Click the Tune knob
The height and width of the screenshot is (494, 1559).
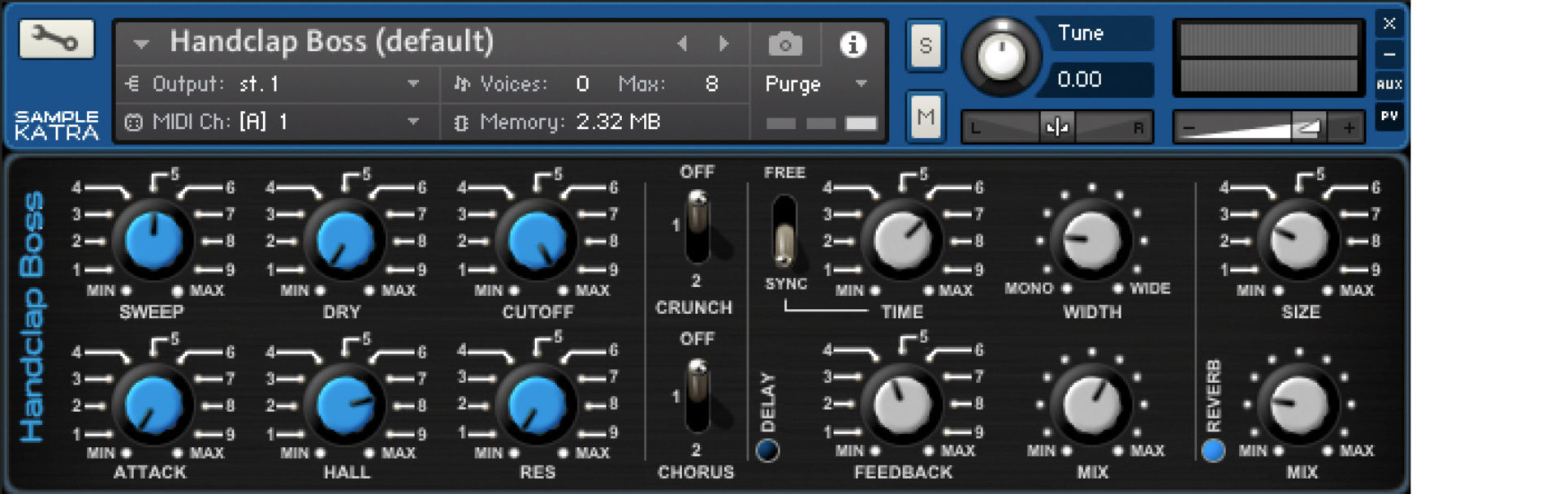(x=1001, y=57)
